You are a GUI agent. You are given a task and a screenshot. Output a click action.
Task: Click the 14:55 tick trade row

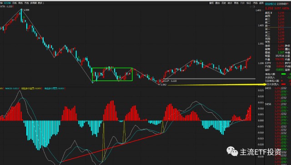pyautogui.click(x=278, y=88)
